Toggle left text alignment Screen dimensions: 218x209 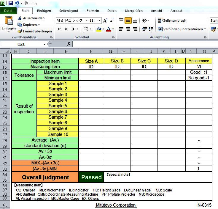coord(121,29)
